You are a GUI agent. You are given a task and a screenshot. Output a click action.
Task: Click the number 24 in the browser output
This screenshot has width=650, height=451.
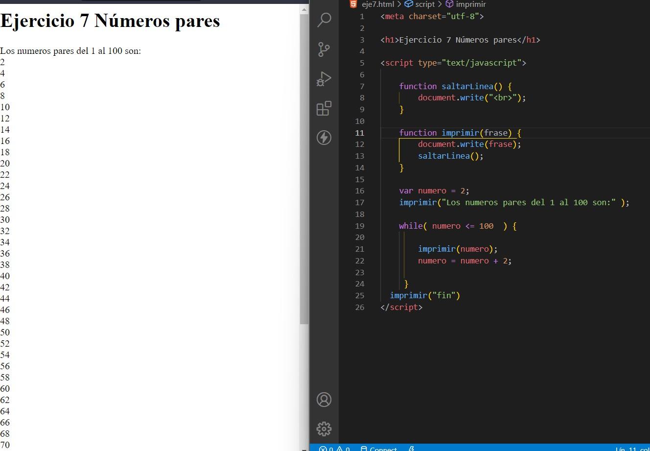[x=5, y=186]
